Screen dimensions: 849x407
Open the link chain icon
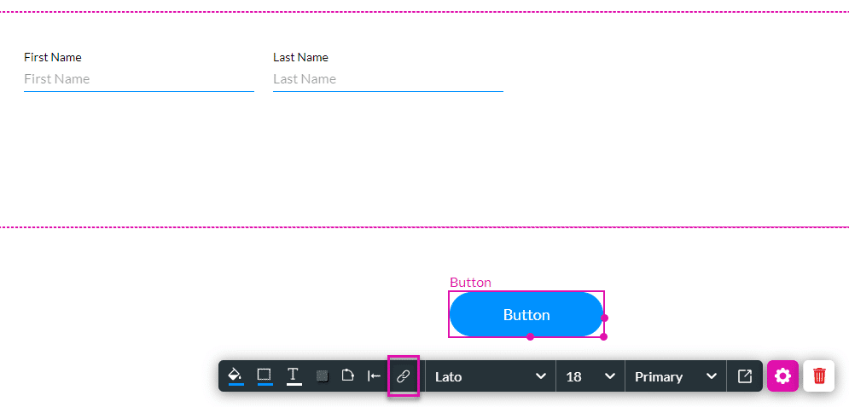(404, 376)
